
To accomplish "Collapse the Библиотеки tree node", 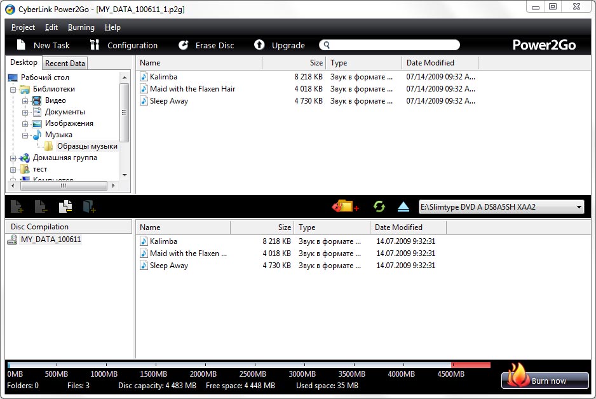I will pos(13,90).
